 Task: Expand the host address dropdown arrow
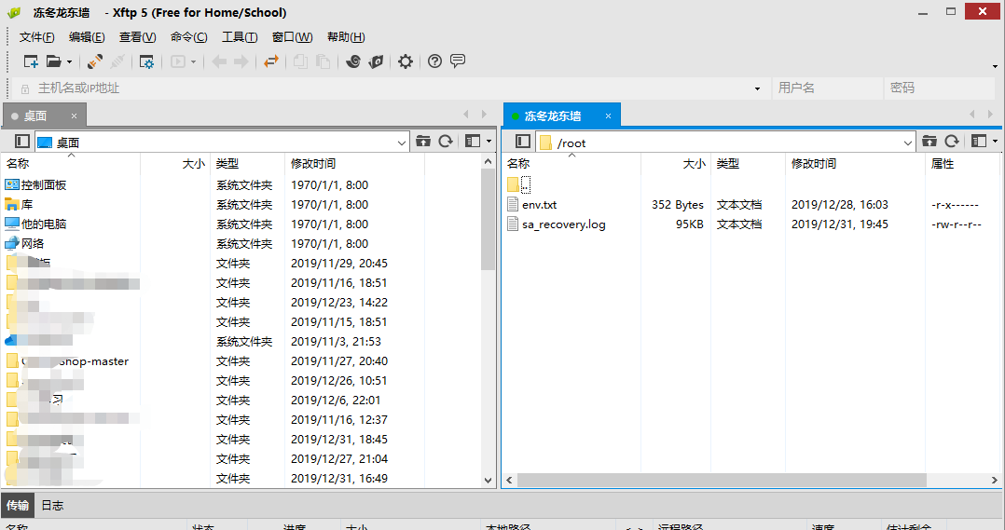[x=757, y=88]
